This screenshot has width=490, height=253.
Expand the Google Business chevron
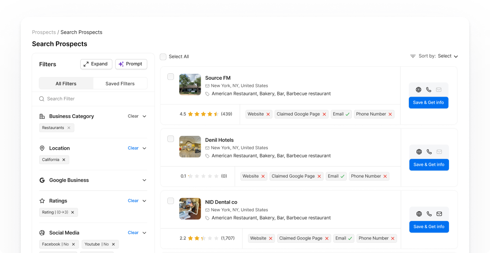tap(144, 180)
